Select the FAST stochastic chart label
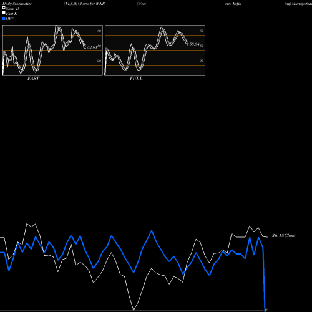312x312 pixels. [x=33, y=79]
